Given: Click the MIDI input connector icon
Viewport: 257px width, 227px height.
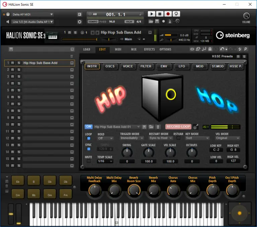Looking at the screenshot, I should (8, 14).
